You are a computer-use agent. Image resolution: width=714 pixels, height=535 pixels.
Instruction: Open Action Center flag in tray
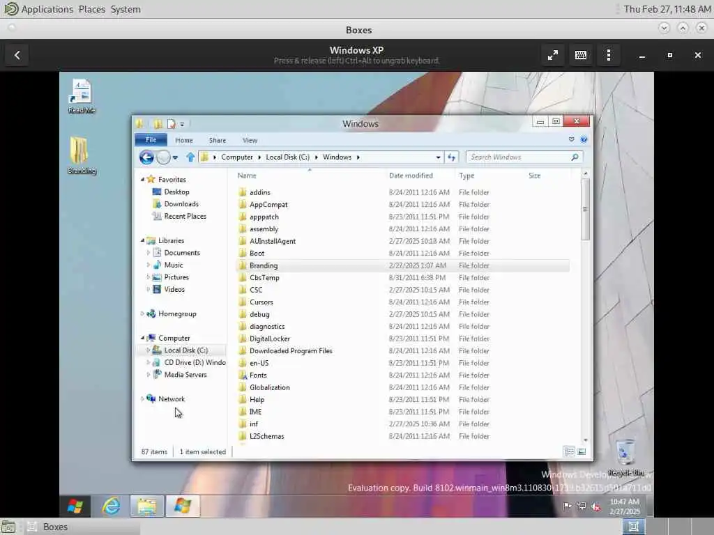click(567, 506)
